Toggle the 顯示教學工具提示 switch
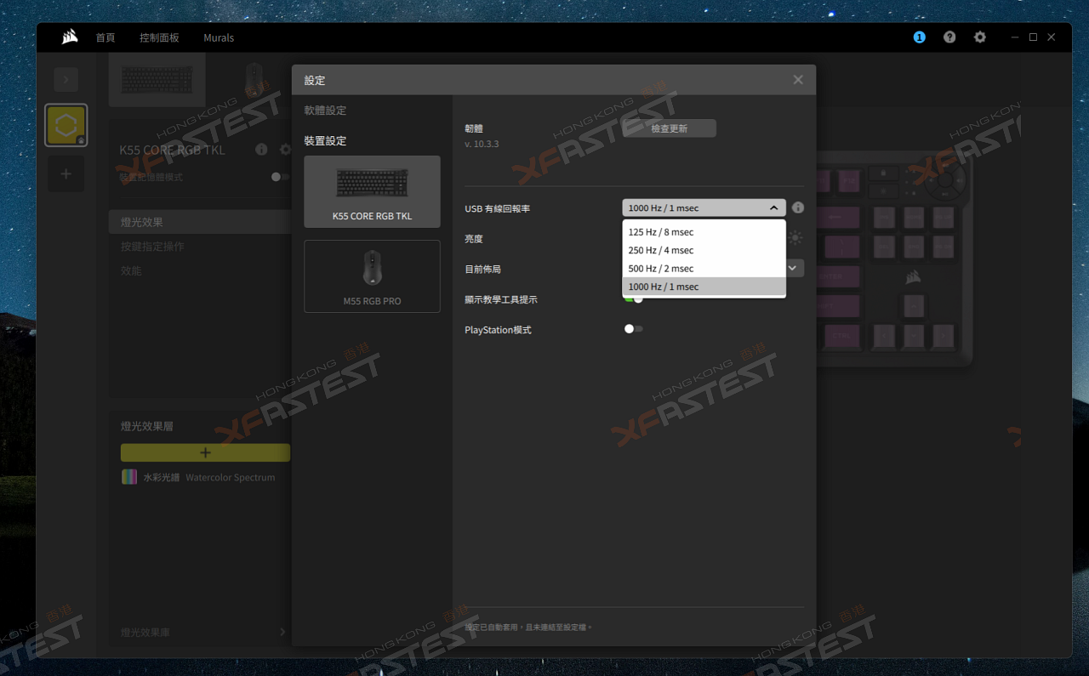The image size is (1089, 676). point(633,298)
